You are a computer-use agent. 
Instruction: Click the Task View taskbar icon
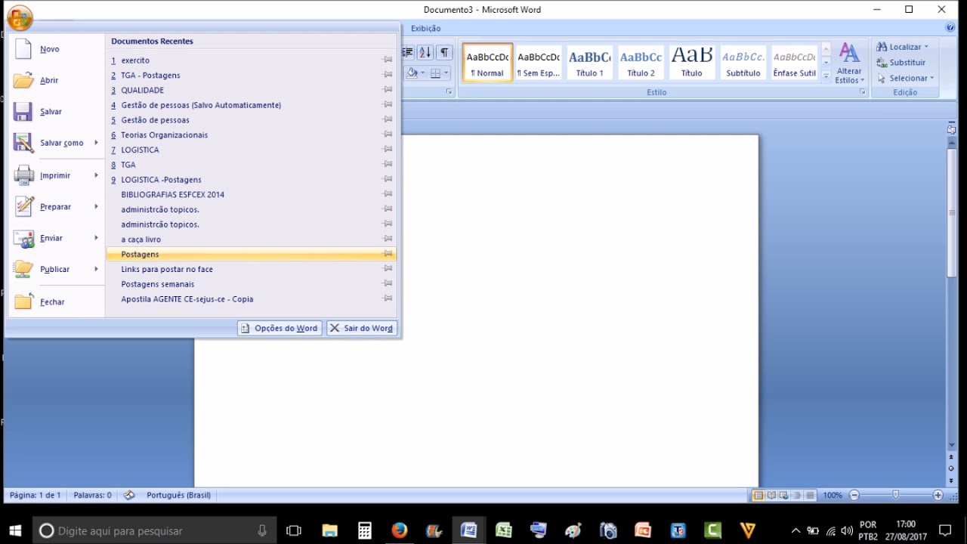(x=294, y=530)
